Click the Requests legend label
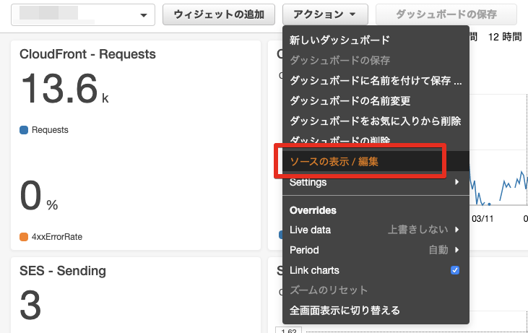Viewport: 528px width, 333px height. 50,130
